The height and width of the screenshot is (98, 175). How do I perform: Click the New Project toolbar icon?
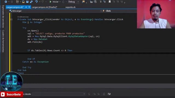(x=17, y=2)
